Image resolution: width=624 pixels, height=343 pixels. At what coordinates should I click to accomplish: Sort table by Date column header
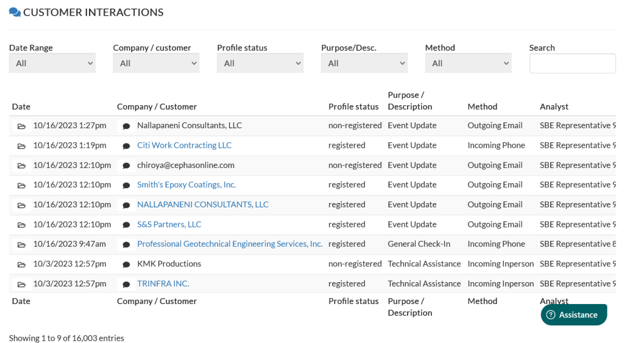tap(21, 106)
